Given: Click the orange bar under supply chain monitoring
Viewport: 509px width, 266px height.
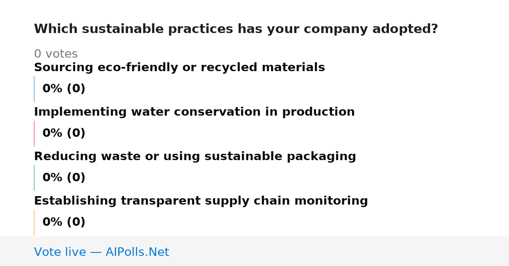Looking at the screenshot, I should point(34,222).
